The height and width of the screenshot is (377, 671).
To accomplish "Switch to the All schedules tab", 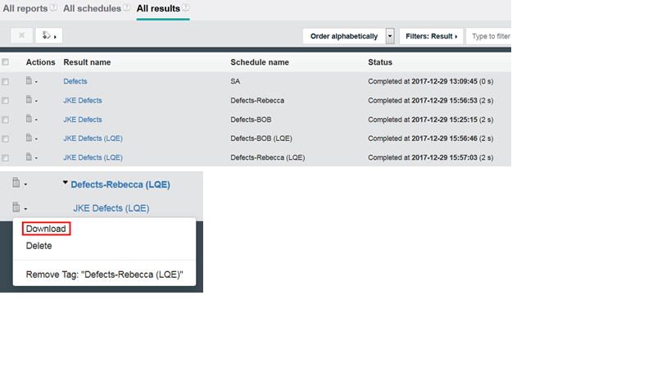I will tap(92, 8).
